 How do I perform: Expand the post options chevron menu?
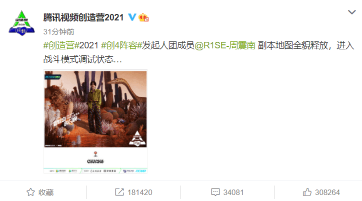click(351, 12)
